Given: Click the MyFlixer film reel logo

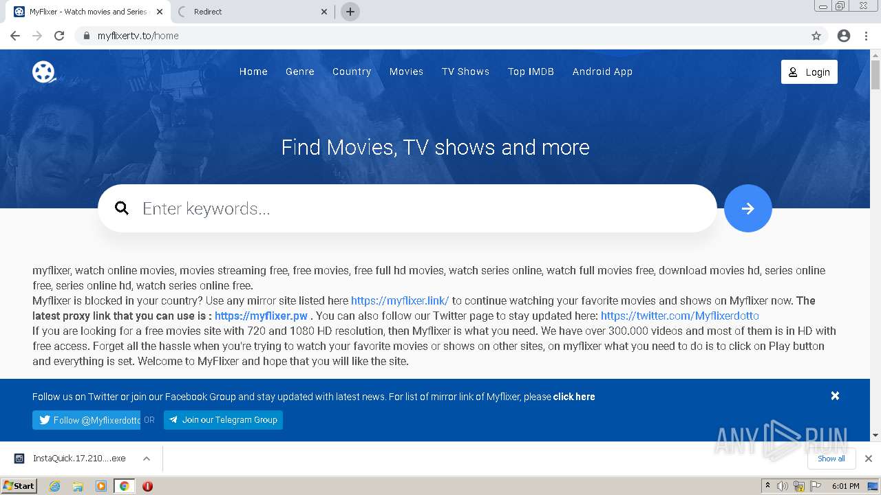Looking at the screenshot, I should 44,71.
